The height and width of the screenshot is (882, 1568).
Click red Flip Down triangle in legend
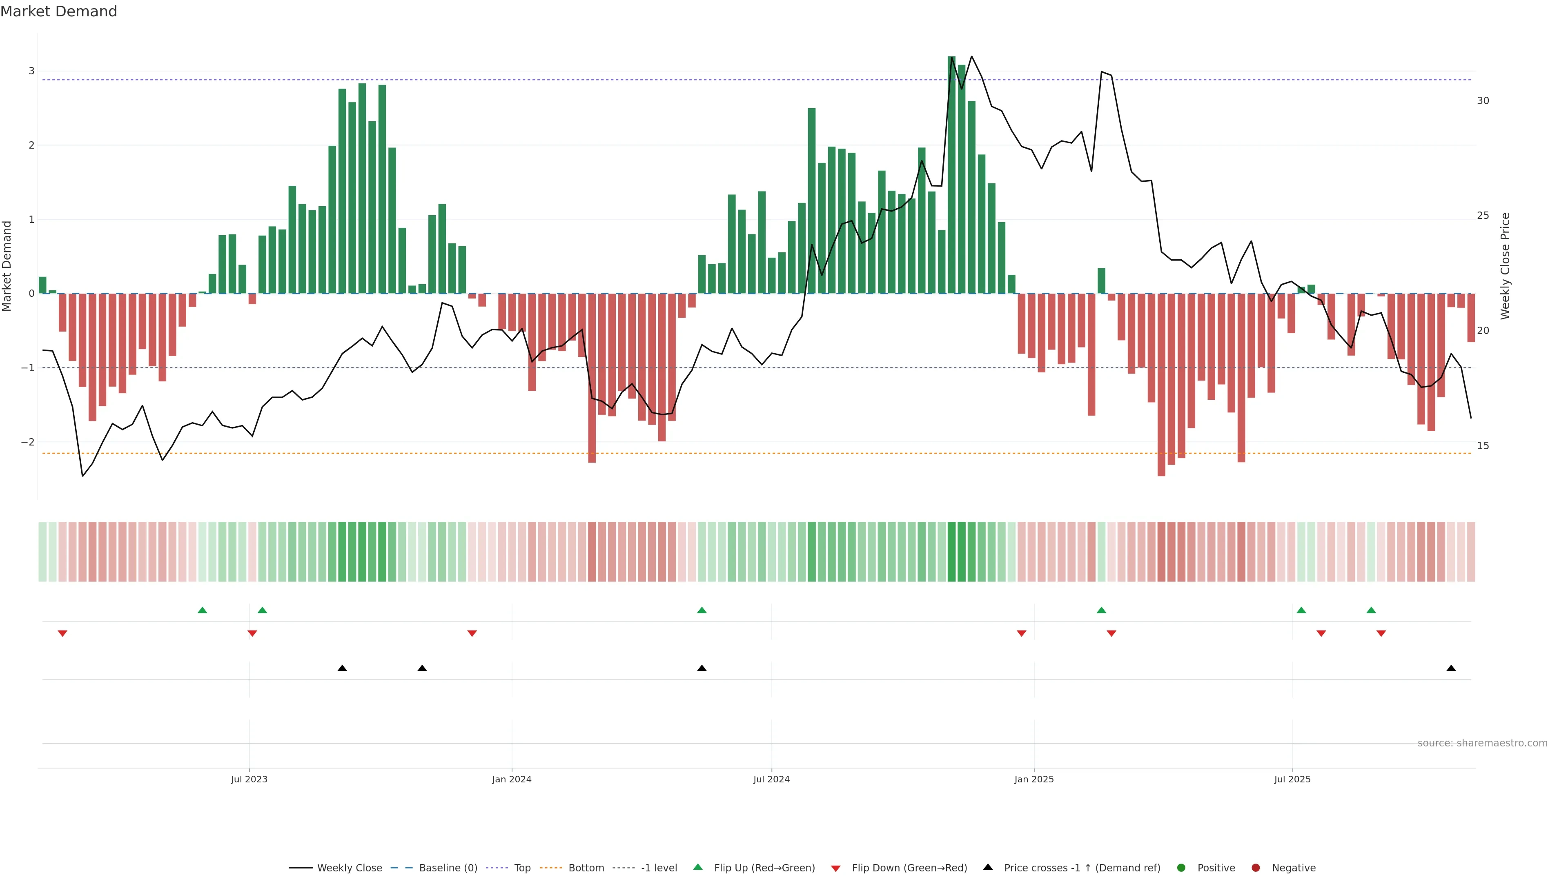pos(836,869)
